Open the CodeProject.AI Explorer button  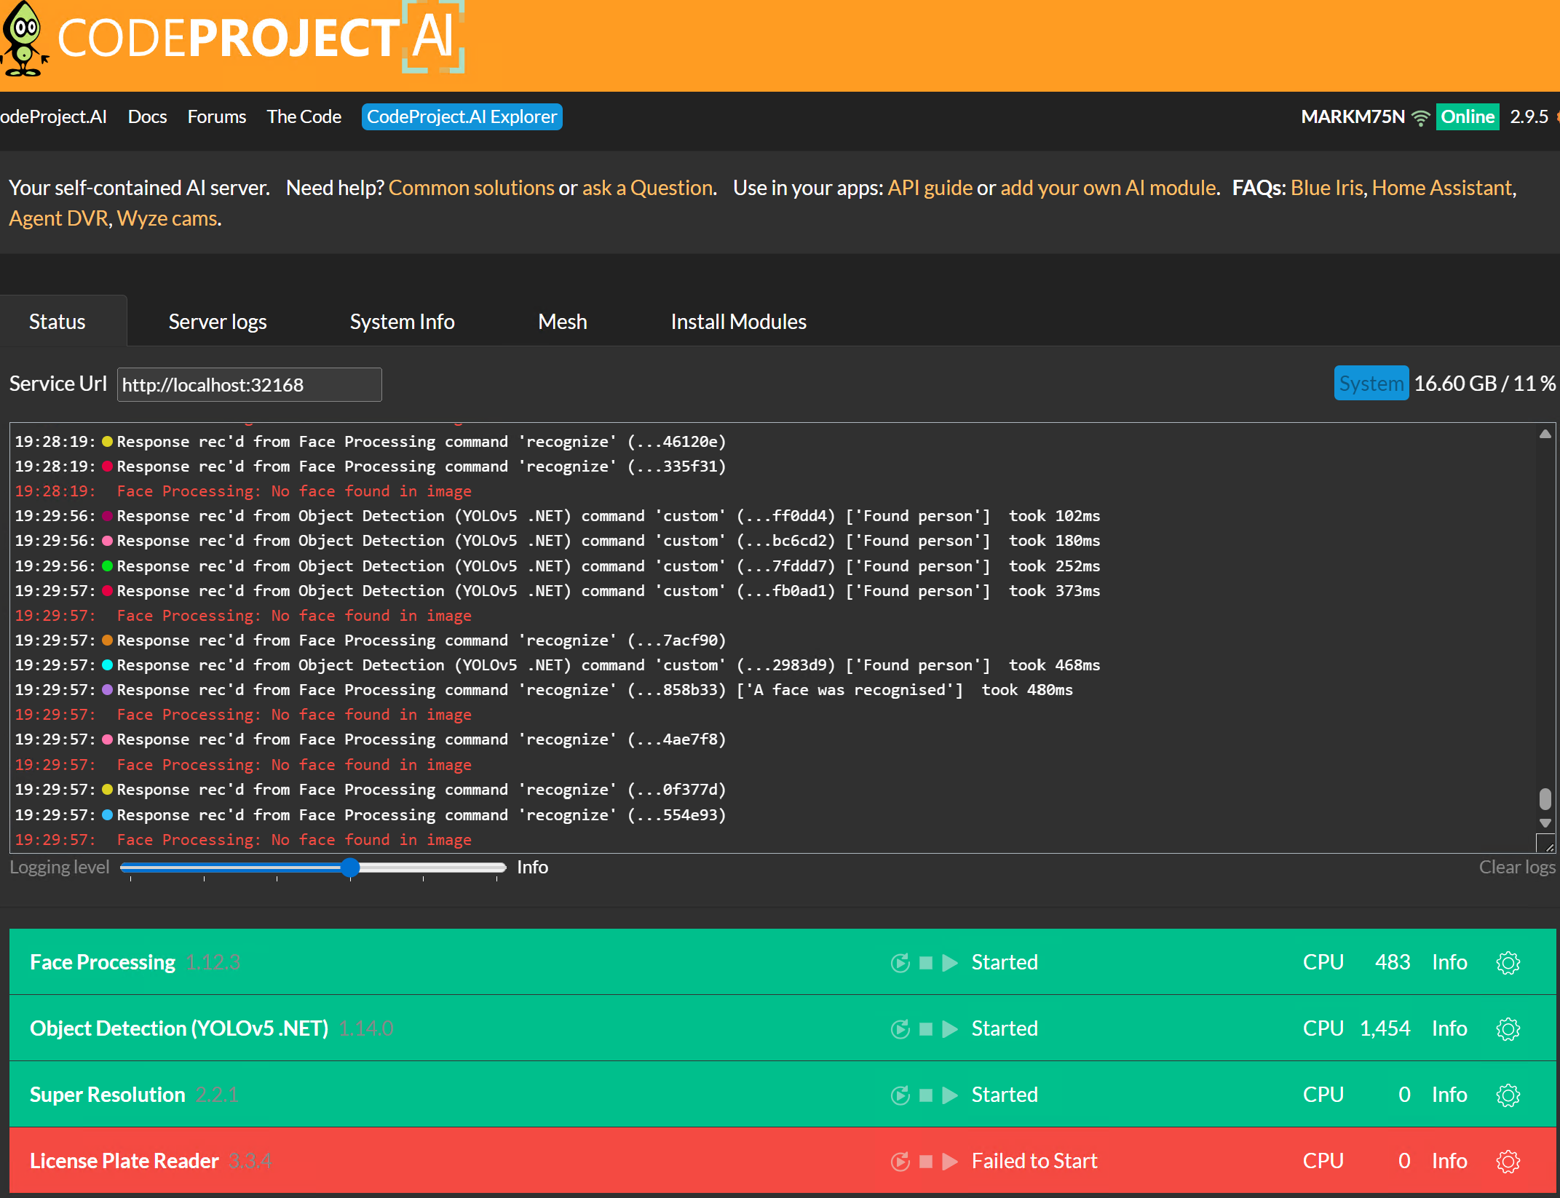[462, 116]
